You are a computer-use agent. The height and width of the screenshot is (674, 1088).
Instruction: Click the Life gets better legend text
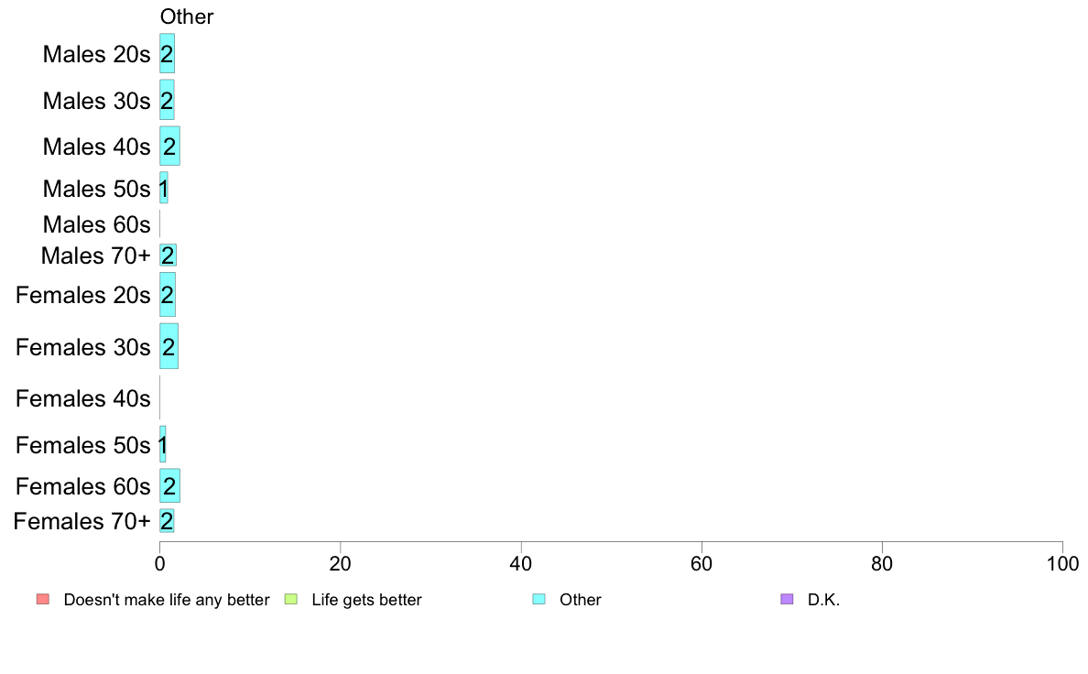pyautogui.click(x=366, y=600)
